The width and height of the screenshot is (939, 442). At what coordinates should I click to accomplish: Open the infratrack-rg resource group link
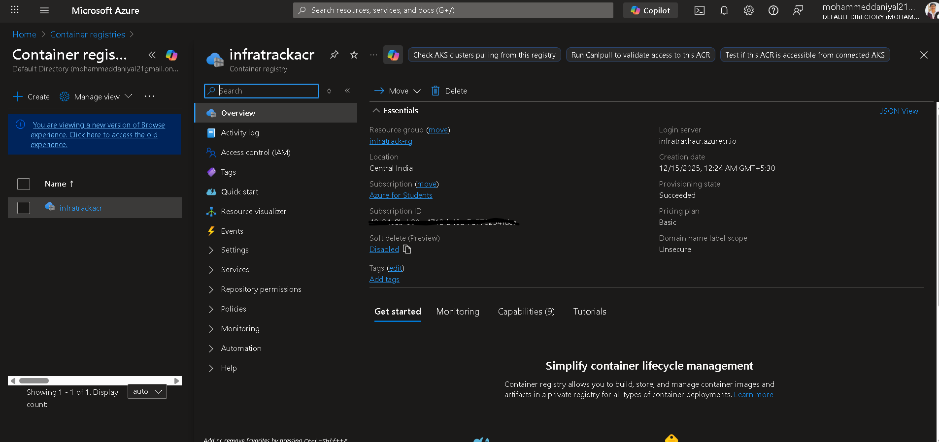click(391, 141)
